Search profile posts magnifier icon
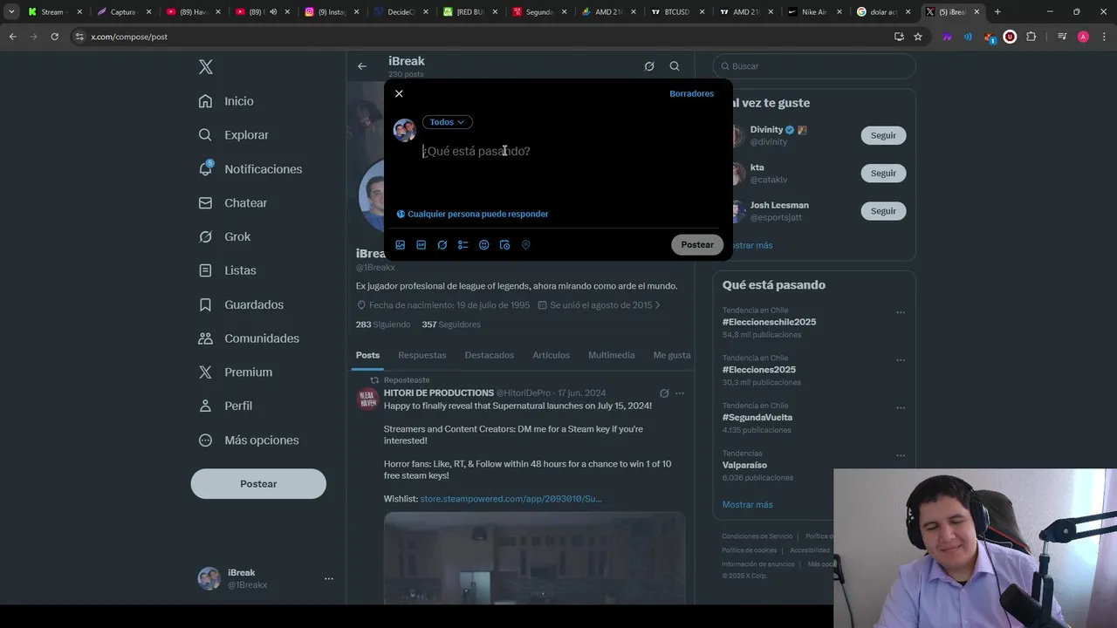Viewport: 1117px width, 628px height. 675,66
